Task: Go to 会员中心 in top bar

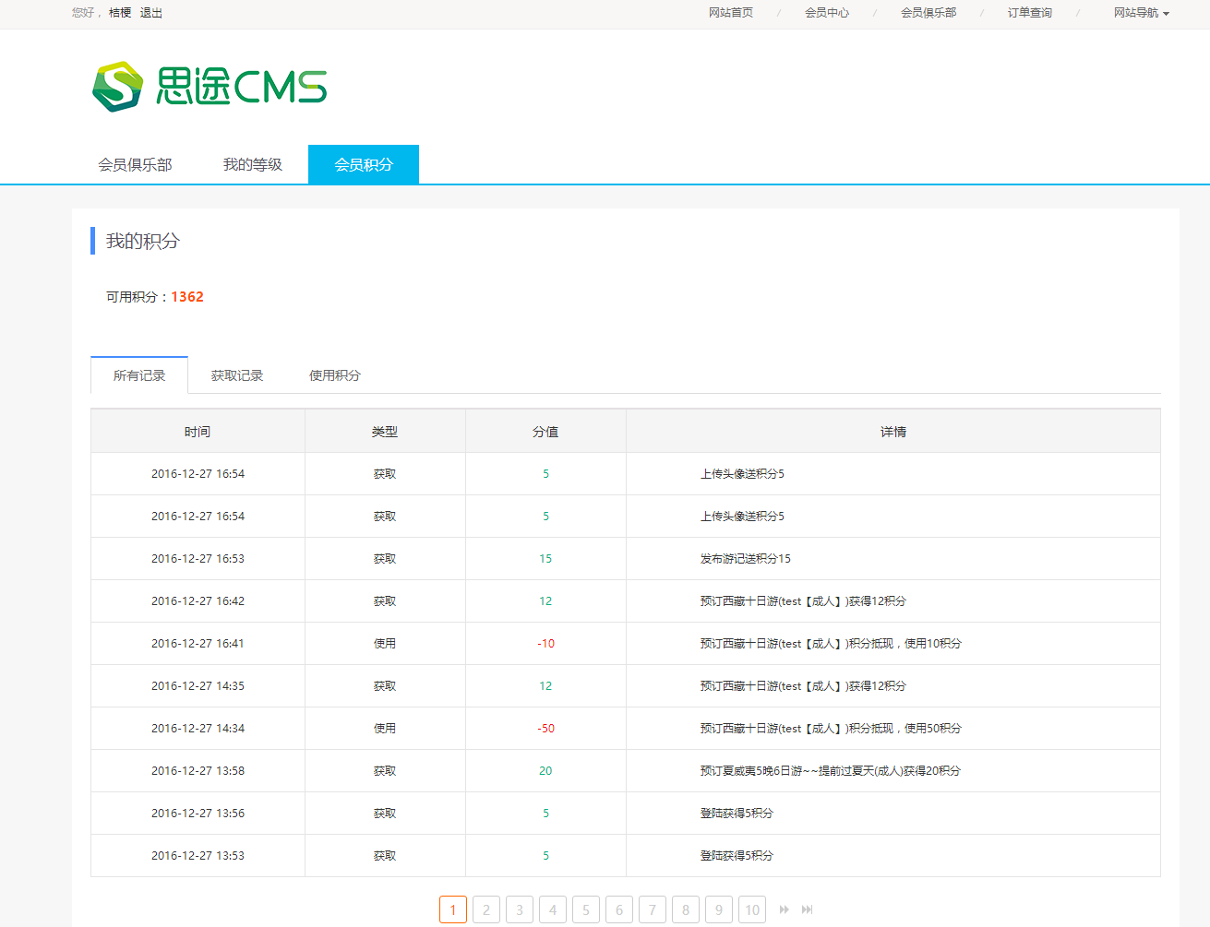Action: [x=827, y=13]
